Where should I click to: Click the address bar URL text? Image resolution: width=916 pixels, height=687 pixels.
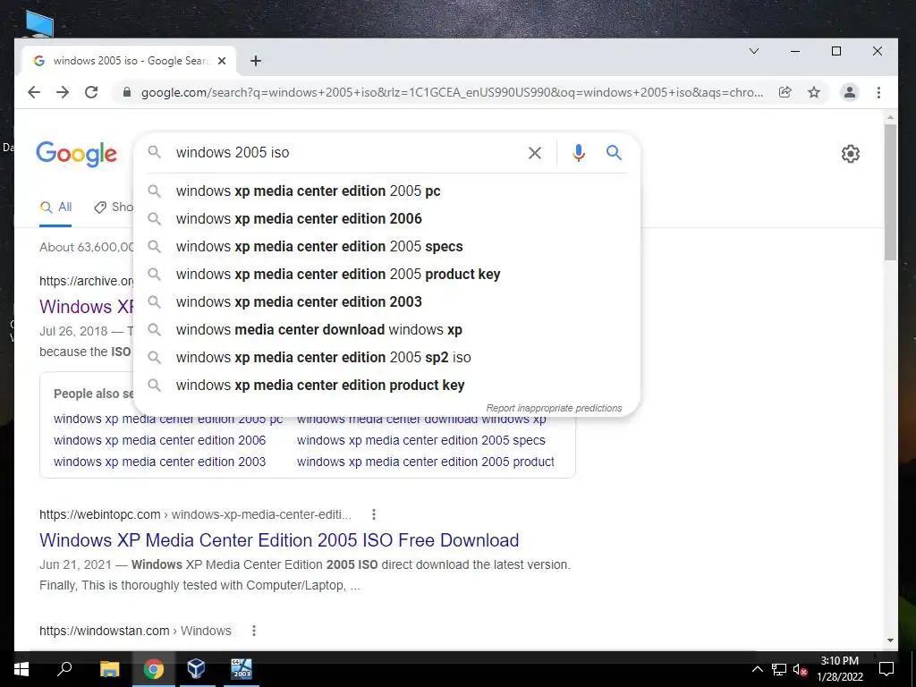[x=452, y=92]
